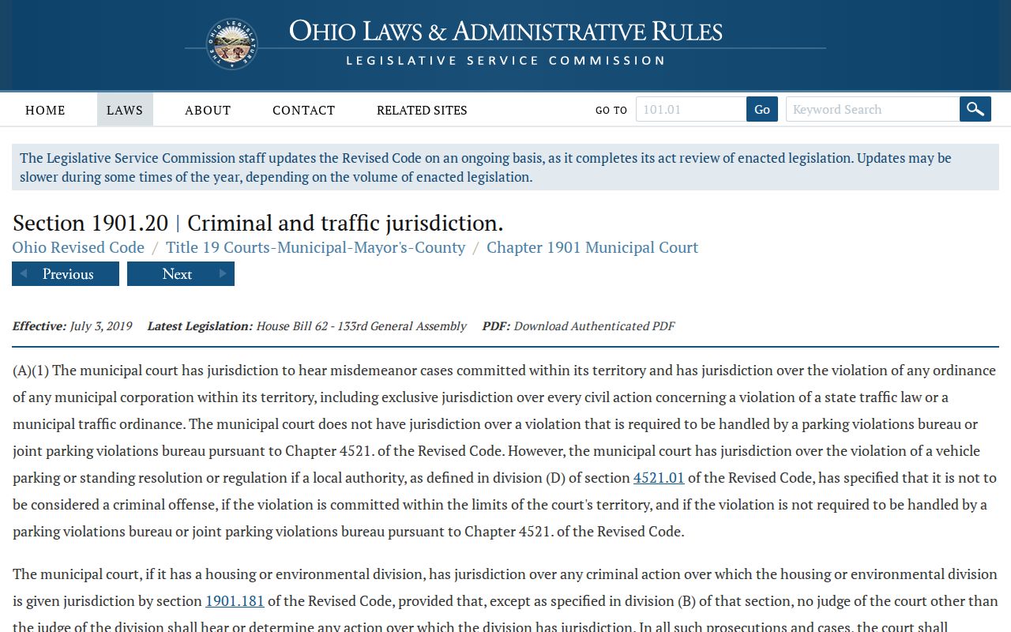The image size is (1011, 632).
Task: Go to the Contact menu item
Action: click(x=304, y=110)
